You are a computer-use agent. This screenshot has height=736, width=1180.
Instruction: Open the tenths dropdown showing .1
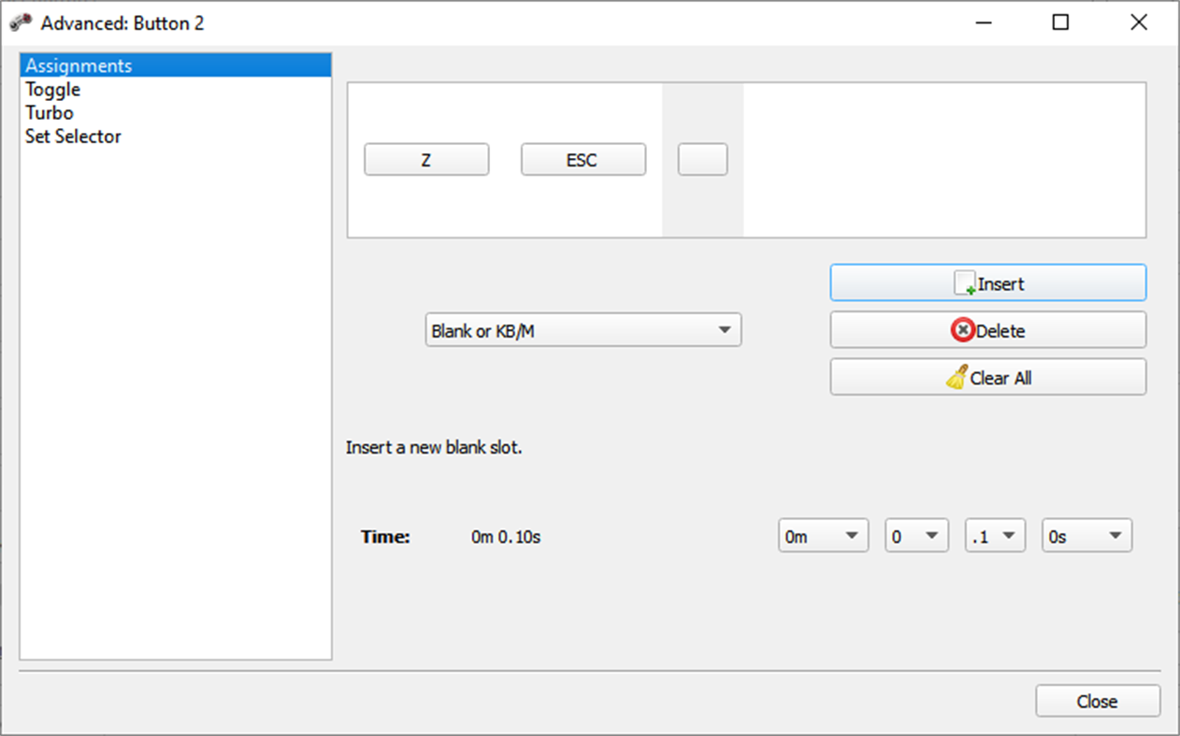click(994, 535)
